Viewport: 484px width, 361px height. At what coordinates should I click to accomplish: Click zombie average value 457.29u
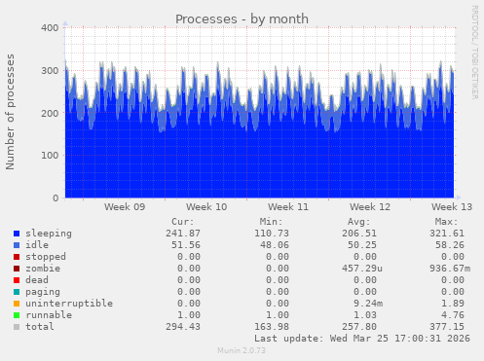tap(362, 269)
